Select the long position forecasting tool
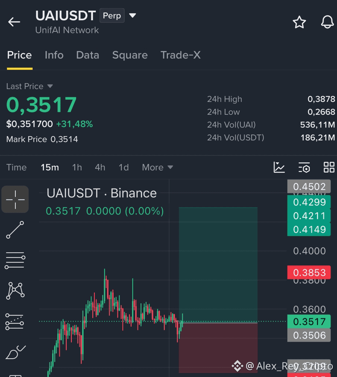This screenshot has width=337, height=377. click(x=15, y=322)
